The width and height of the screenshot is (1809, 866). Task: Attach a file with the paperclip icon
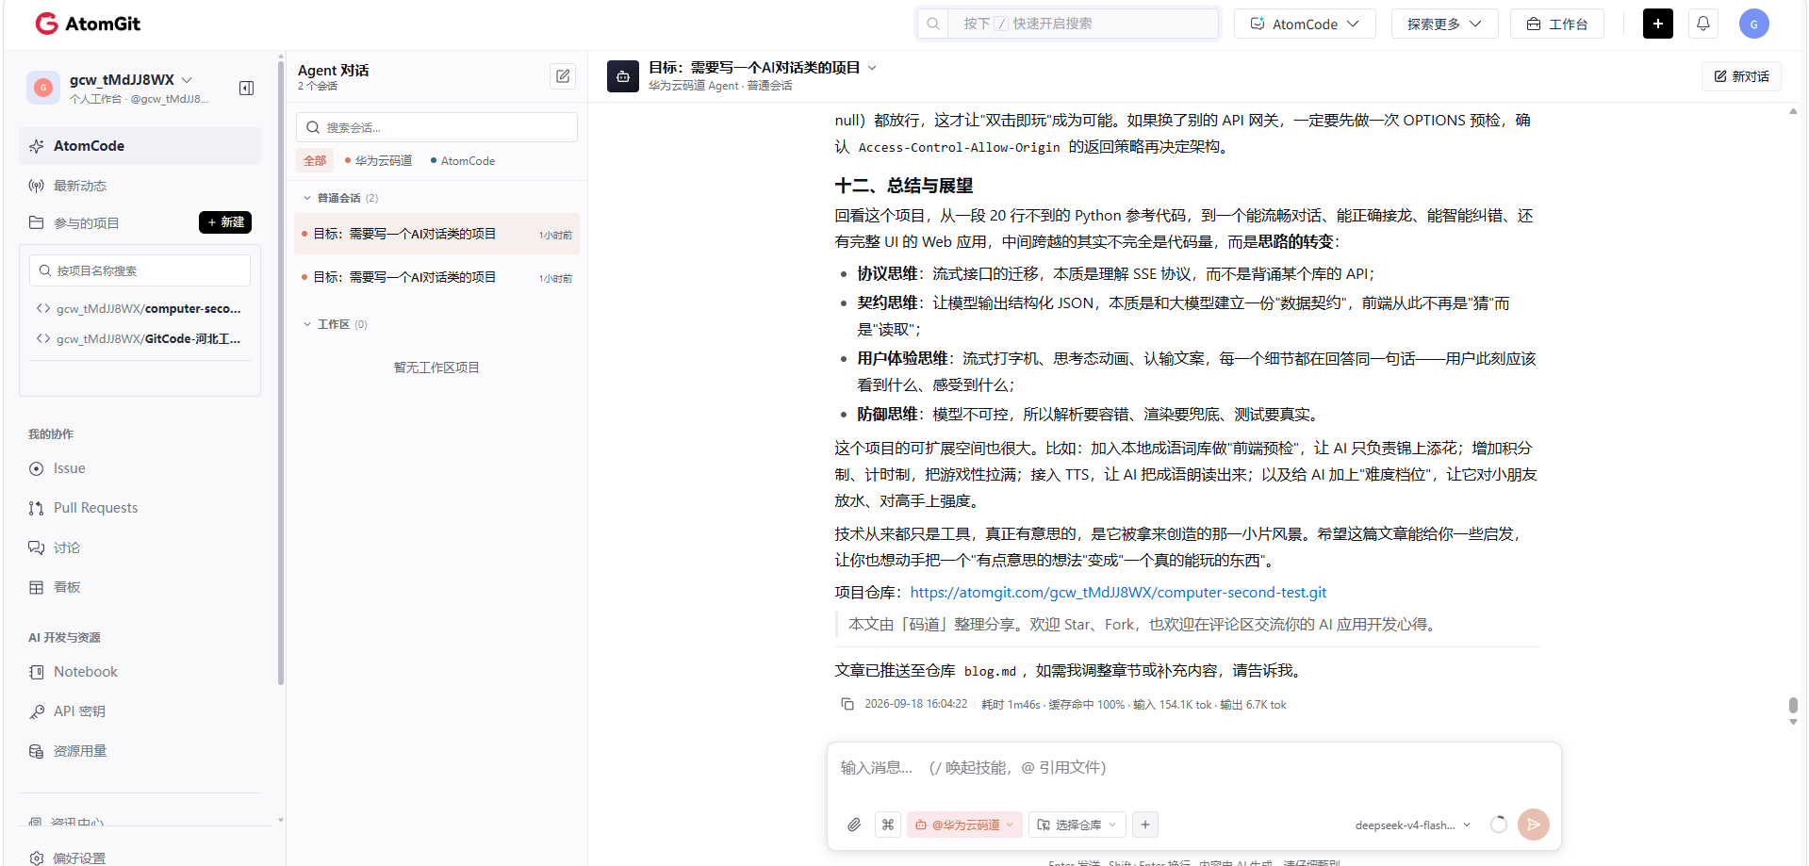click(x=854, y=825)
